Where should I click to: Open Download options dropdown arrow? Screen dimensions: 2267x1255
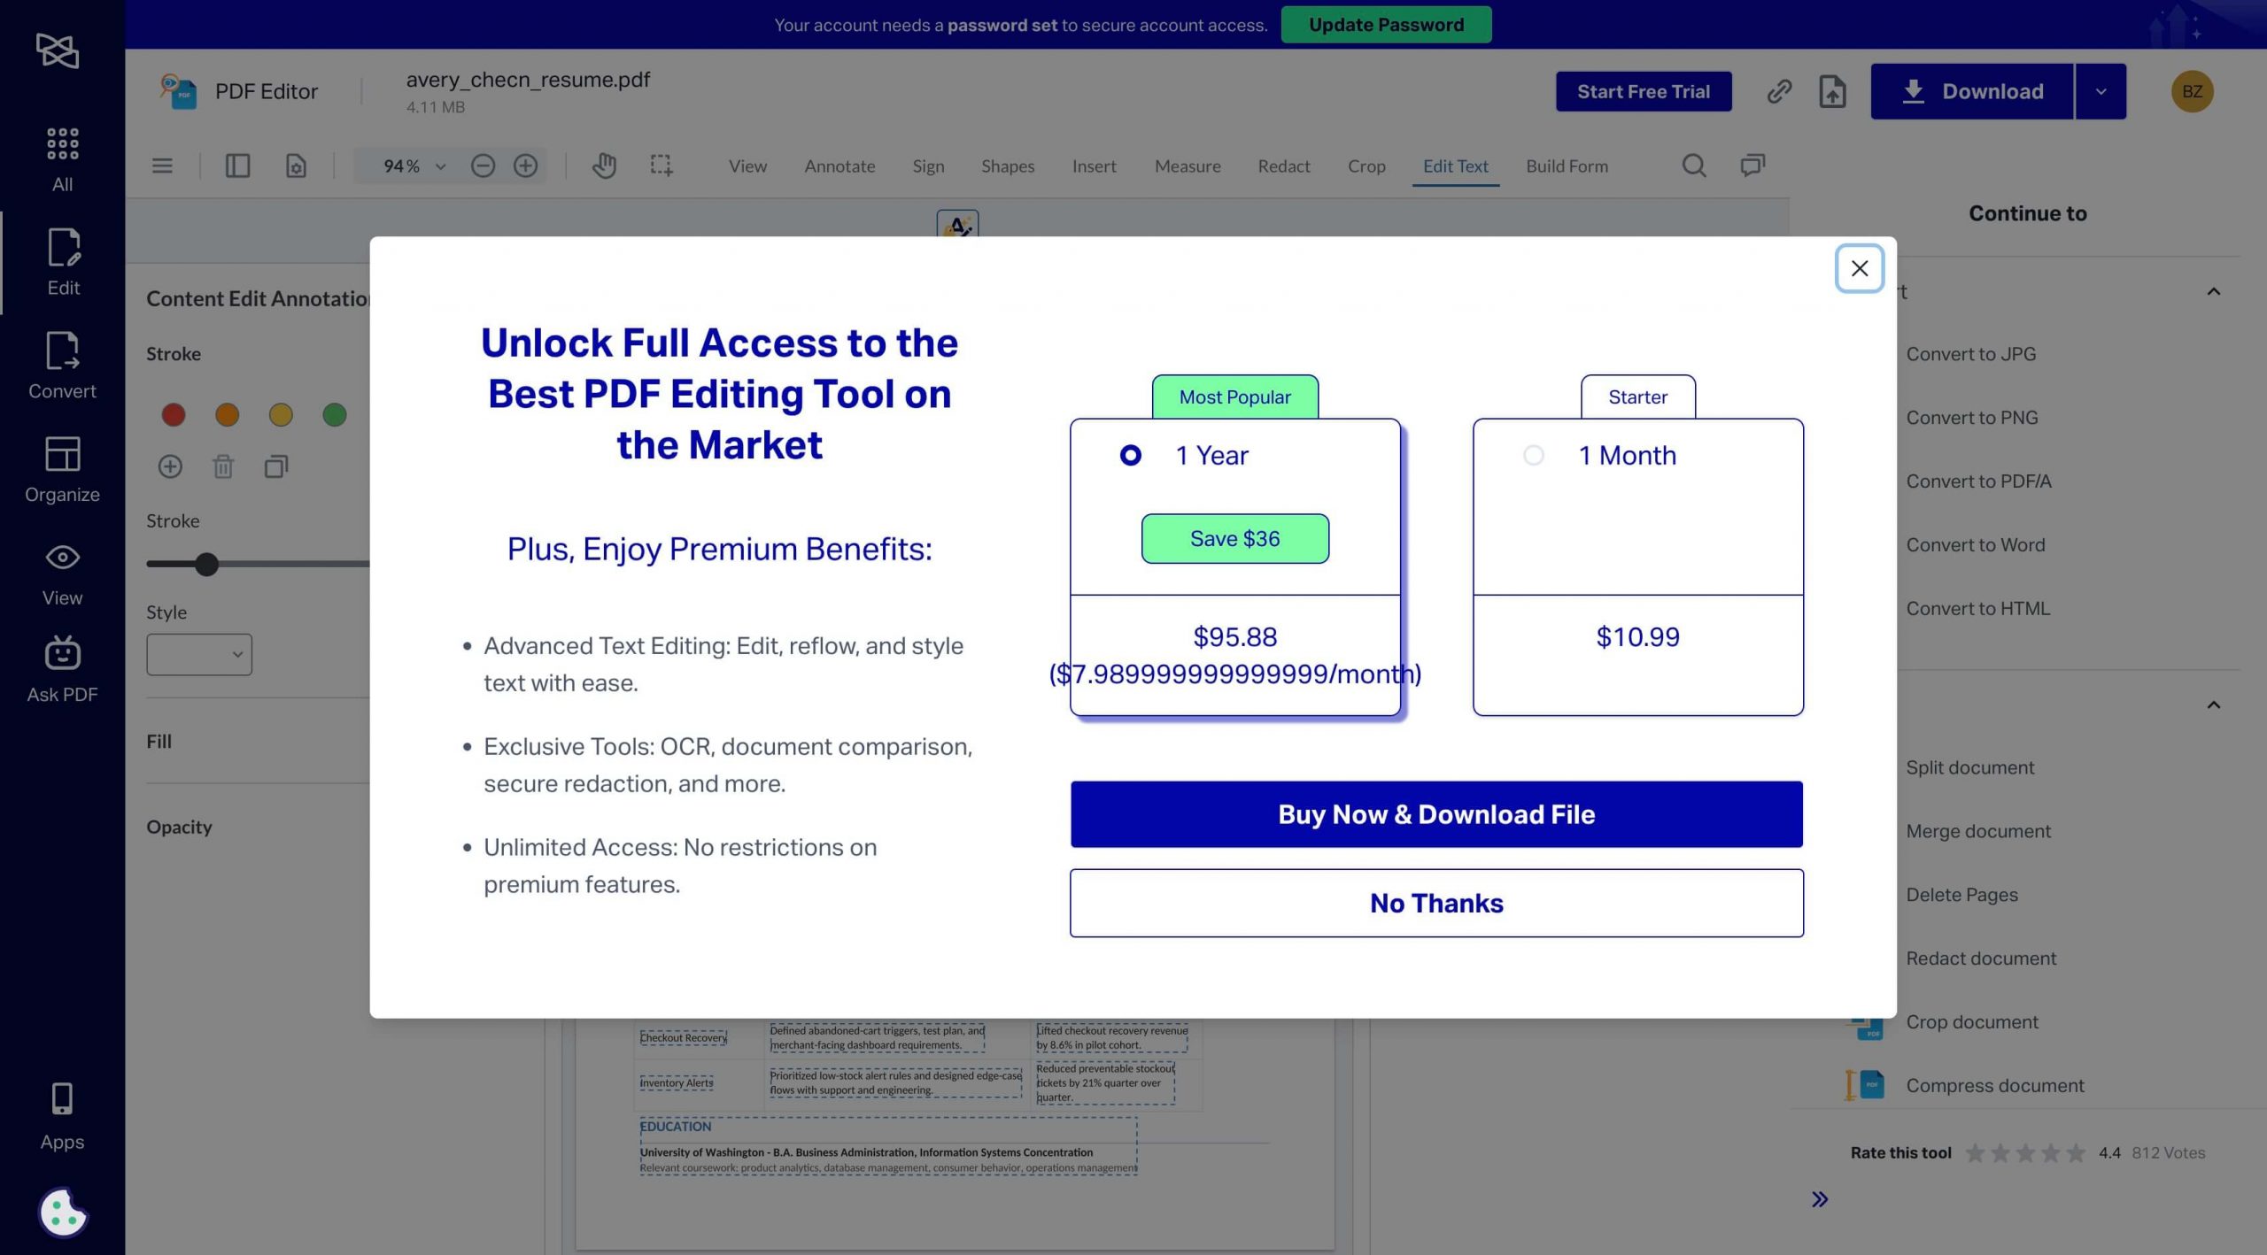coord(2101,91)
